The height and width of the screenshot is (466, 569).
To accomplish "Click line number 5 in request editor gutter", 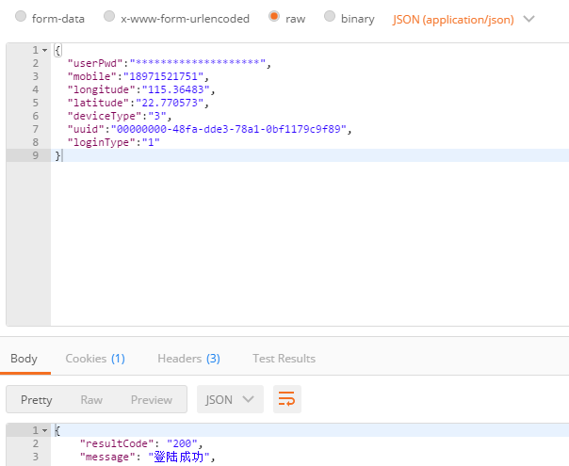I will click(35, 103).
